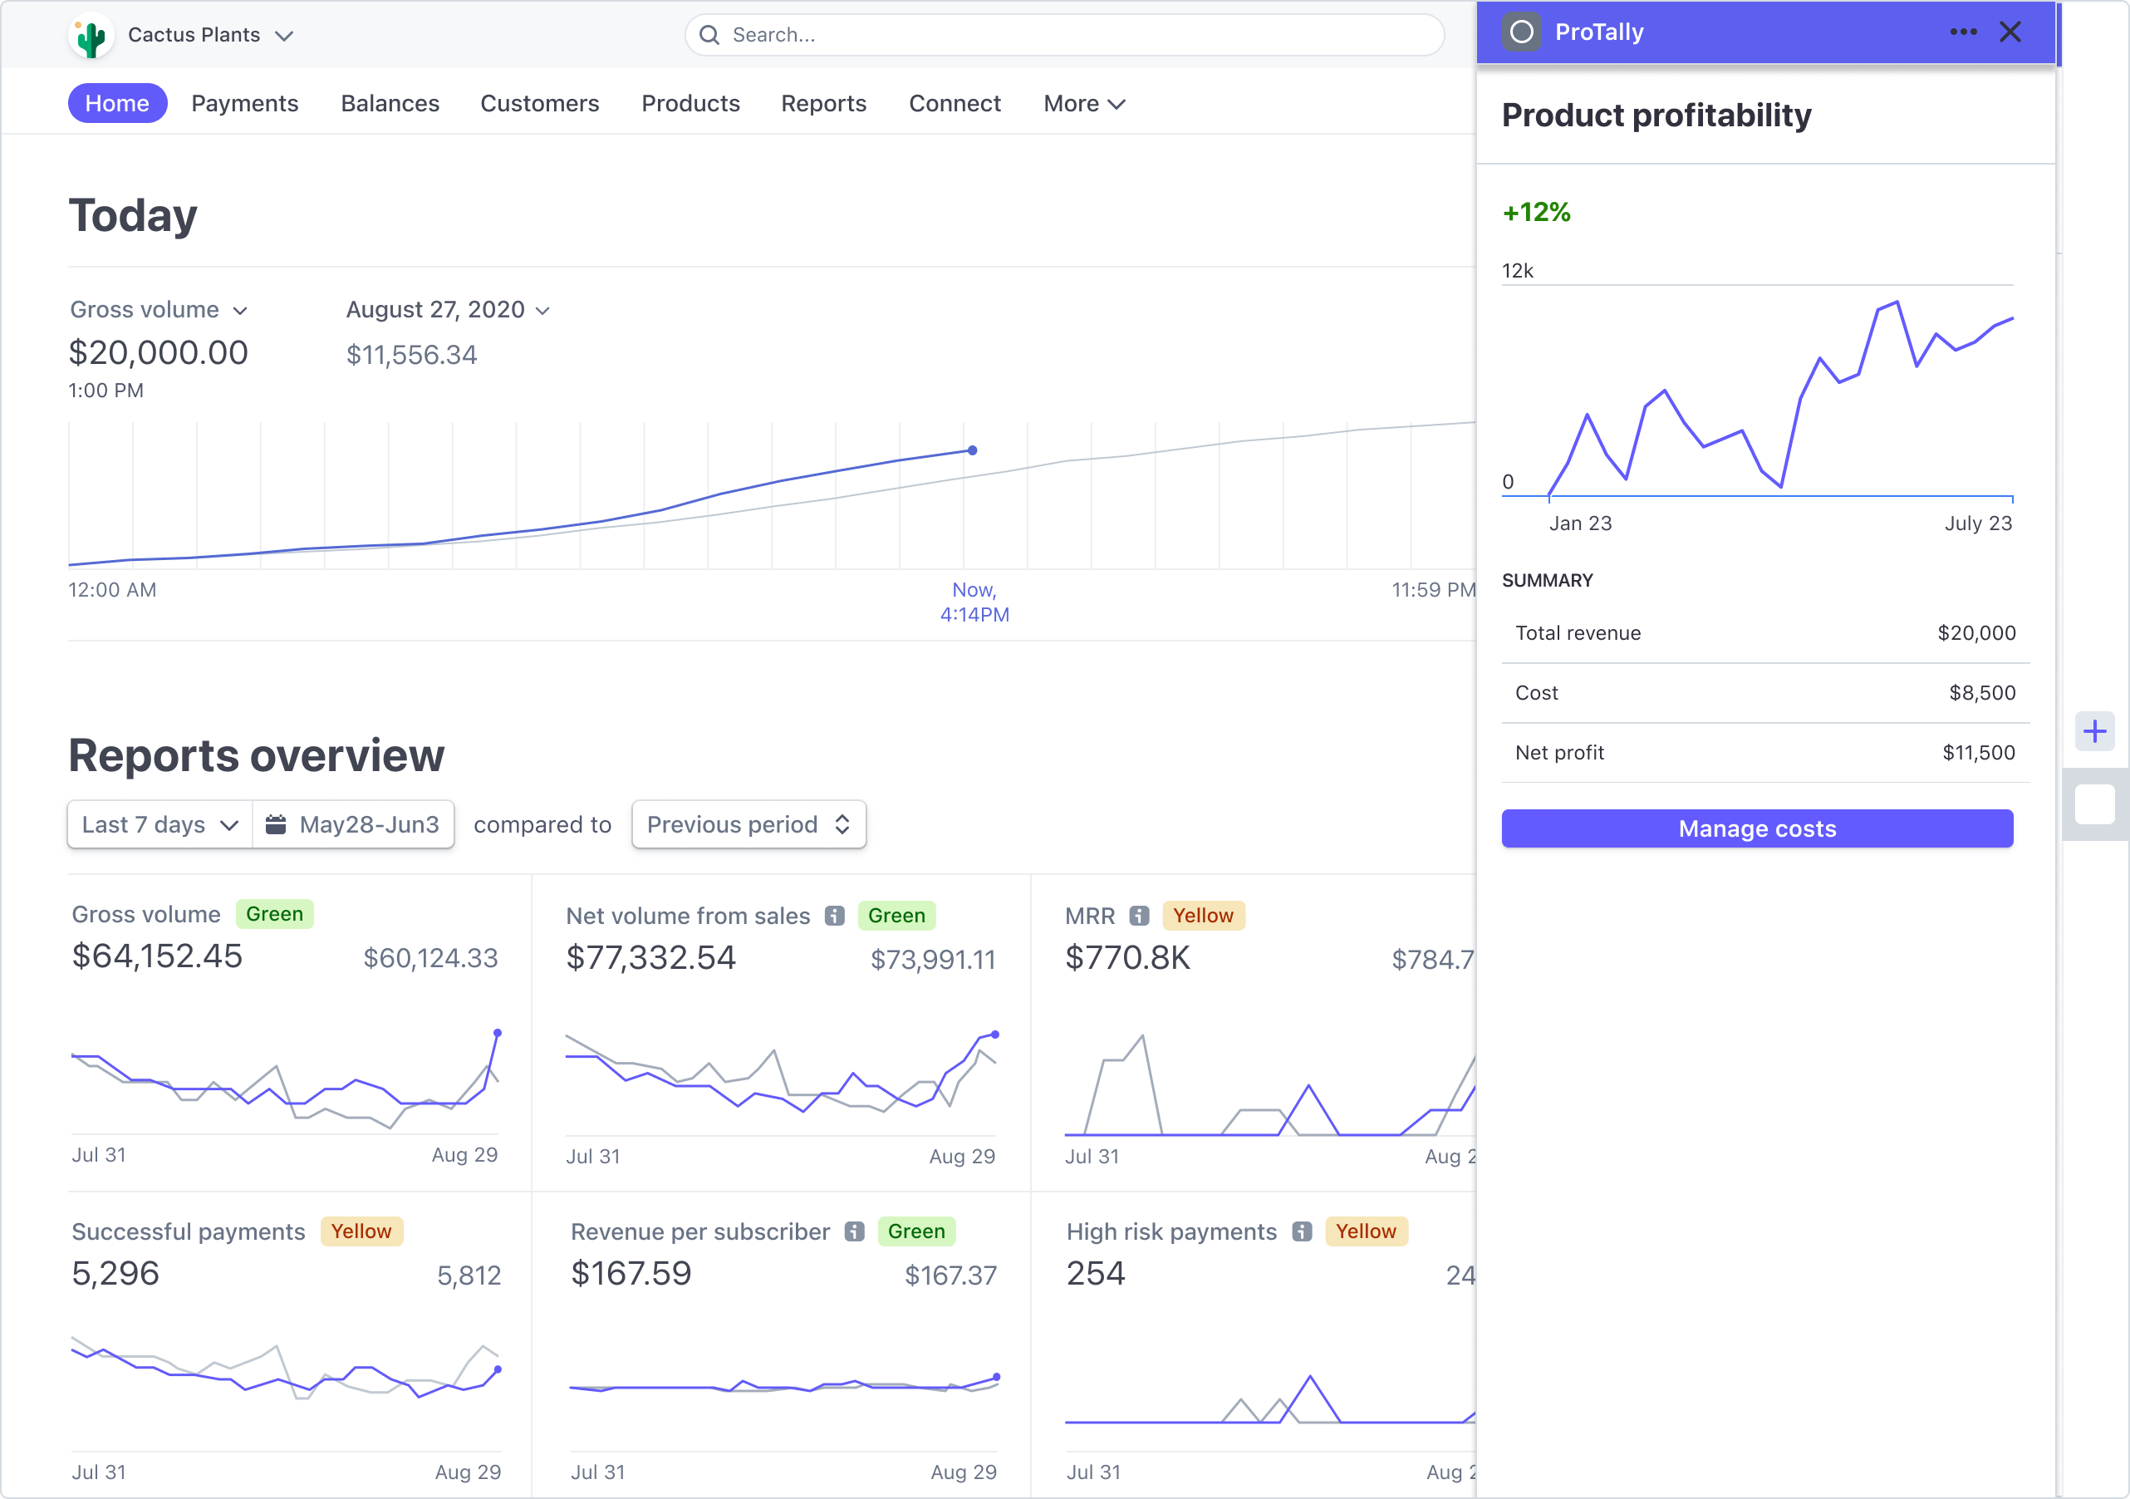Open the Last 7 days range dropdown
Image resolution: width=2130 pixels, height=1499 pixels.
point(160,824)
